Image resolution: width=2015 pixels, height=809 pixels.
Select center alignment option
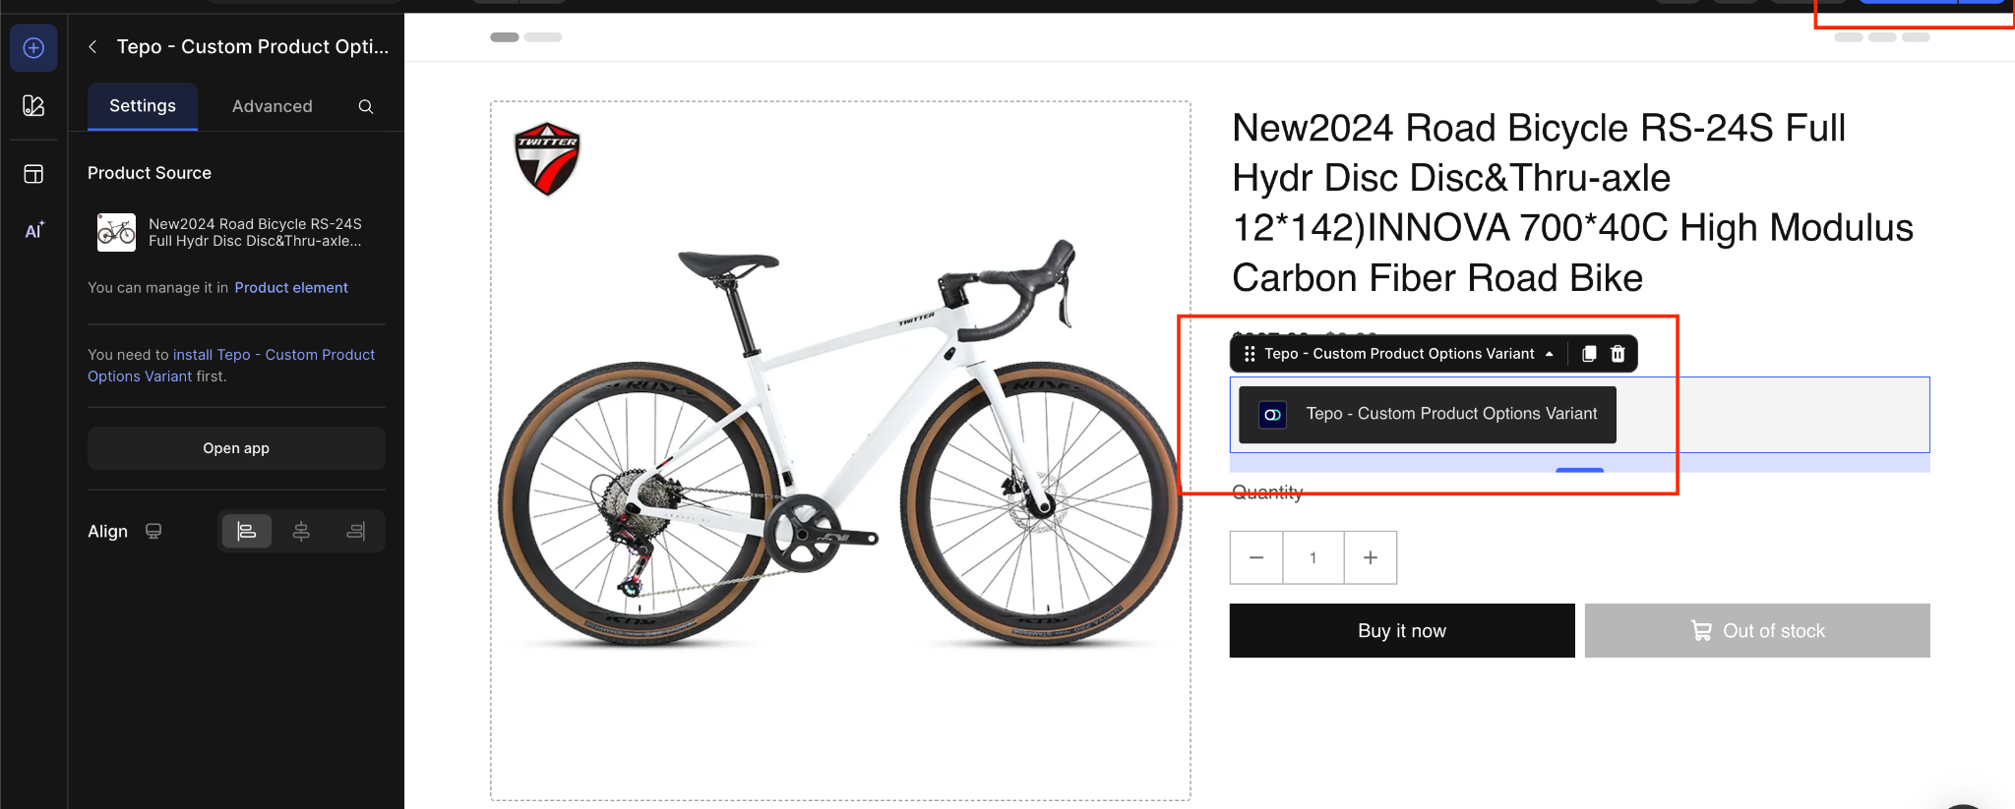coord(301,531)
